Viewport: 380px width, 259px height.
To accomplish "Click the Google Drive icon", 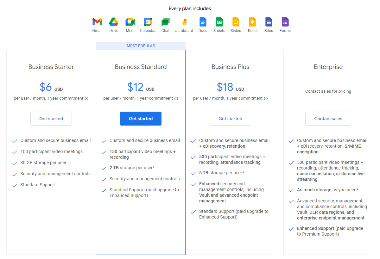I will [x=114, y=22].
